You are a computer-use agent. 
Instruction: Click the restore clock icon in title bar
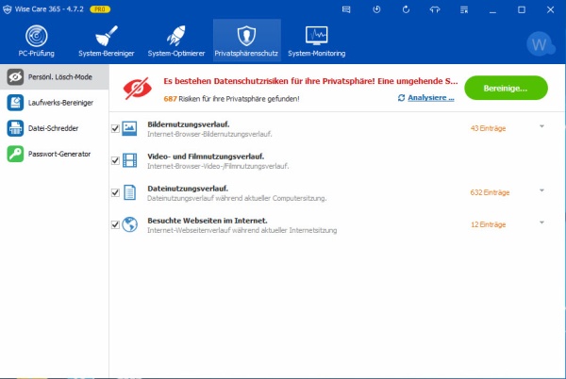tap(376, 9)
